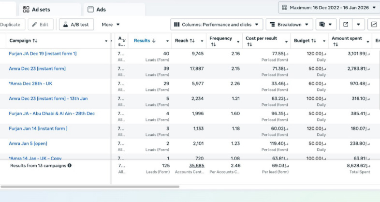Sort by Cost per result column
This screenshot has width=380, height=202.
click(261, 41)
